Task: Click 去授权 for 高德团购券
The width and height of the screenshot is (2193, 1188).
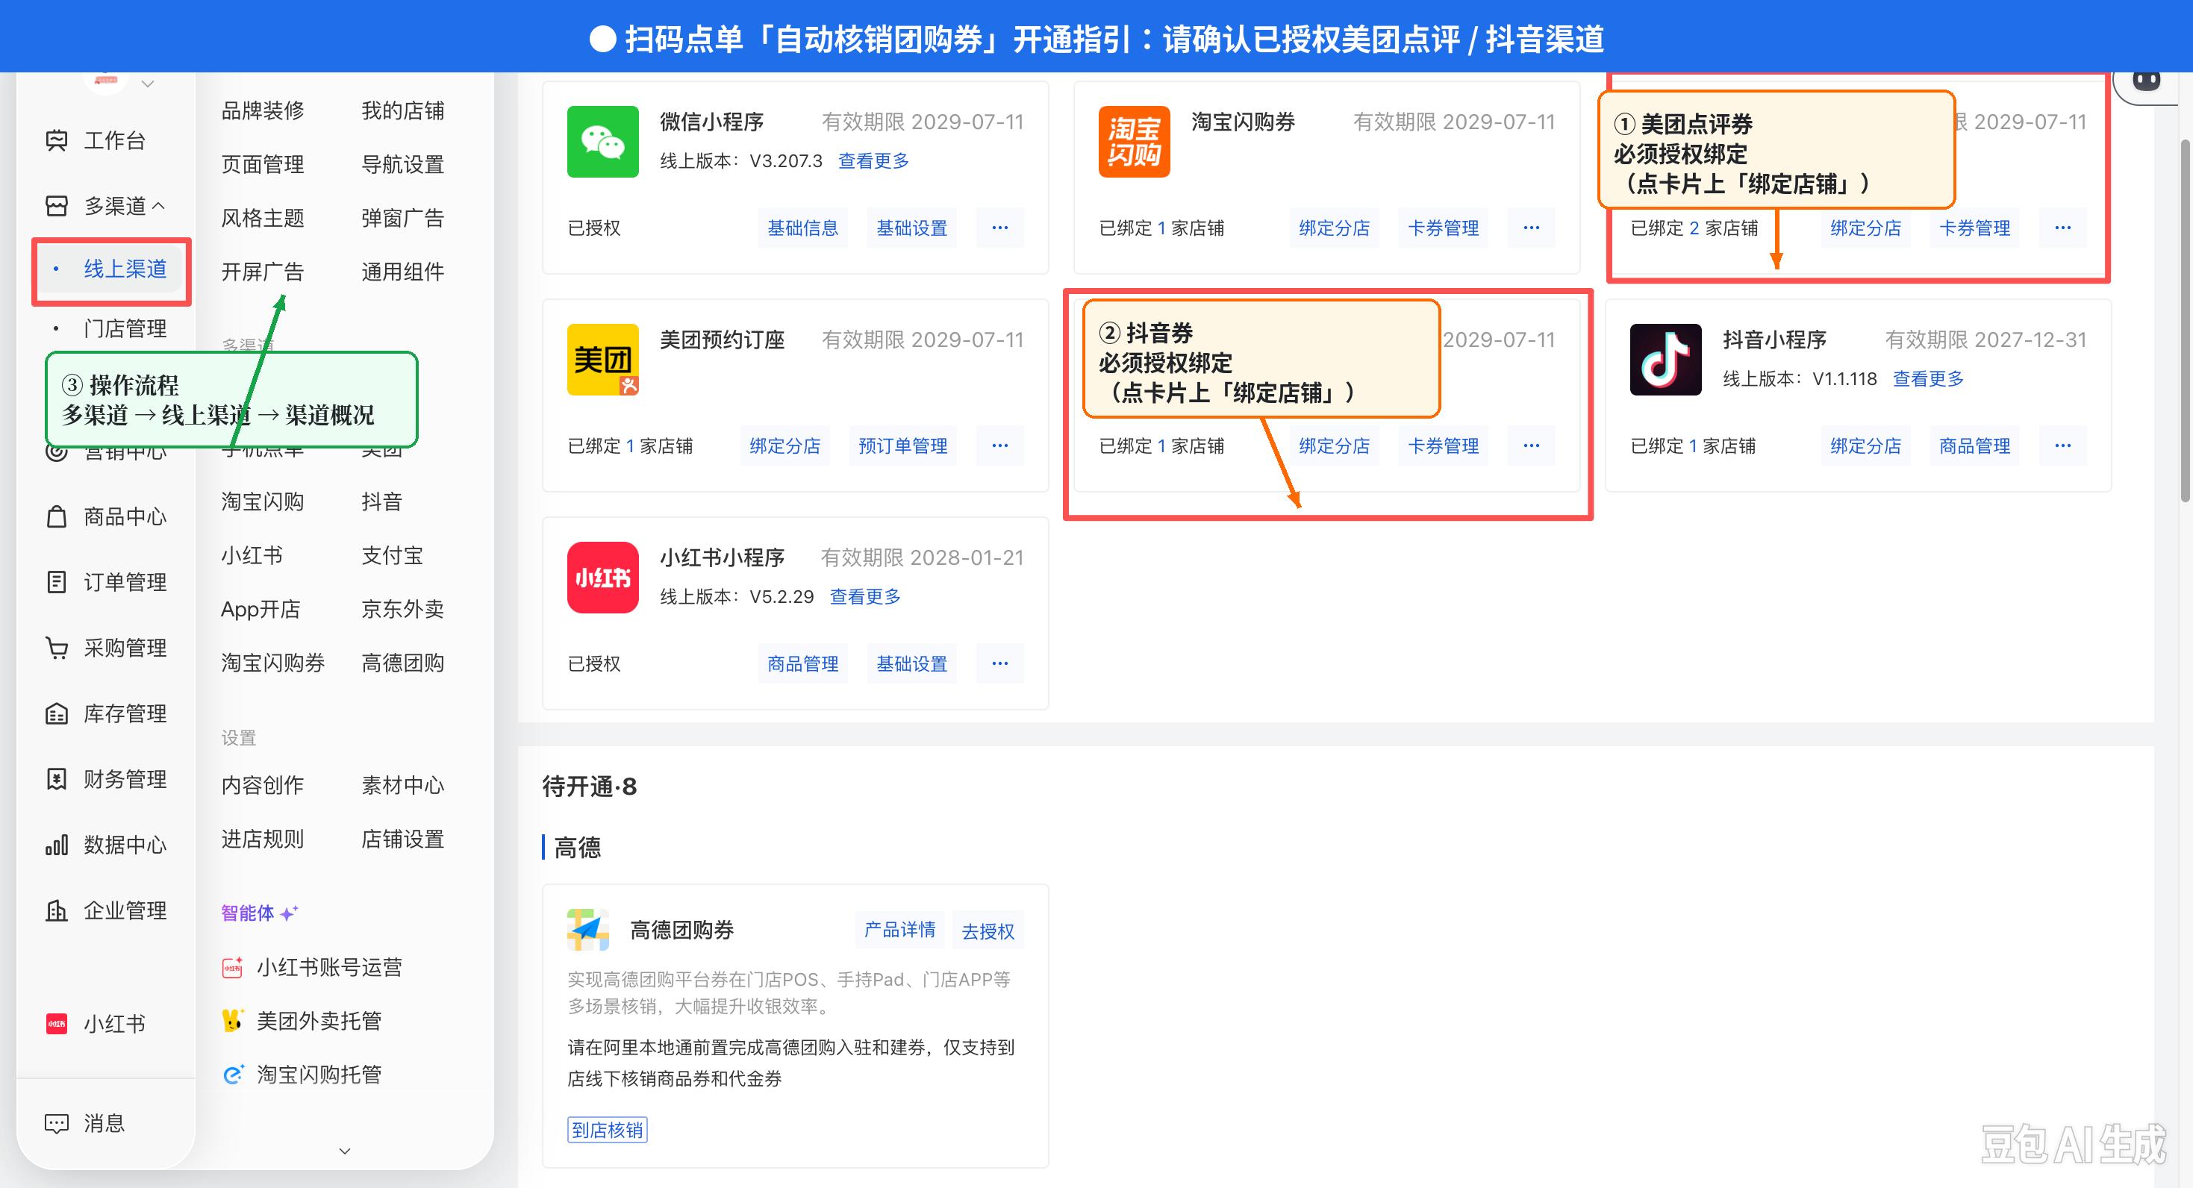Action: [x=988, y=931]
